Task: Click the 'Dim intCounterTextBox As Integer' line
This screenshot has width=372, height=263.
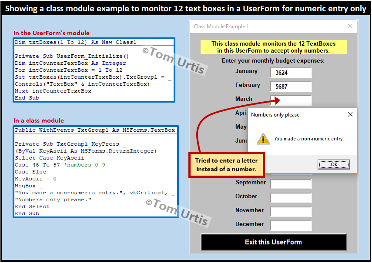Action: coord(70,63)
